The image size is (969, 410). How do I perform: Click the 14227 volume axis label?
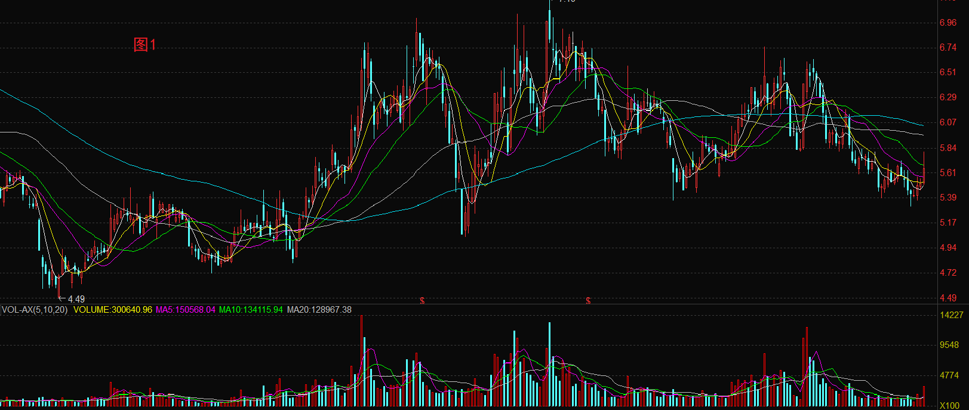click(951, 315)
